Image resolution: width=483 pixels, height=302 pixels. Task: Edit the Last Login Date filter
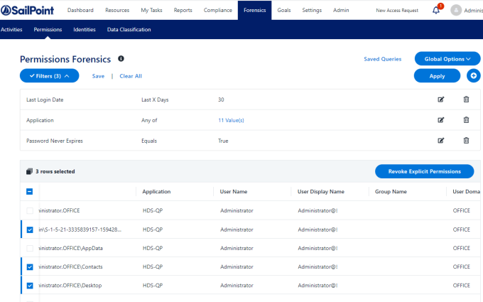[x=441, y=99]
